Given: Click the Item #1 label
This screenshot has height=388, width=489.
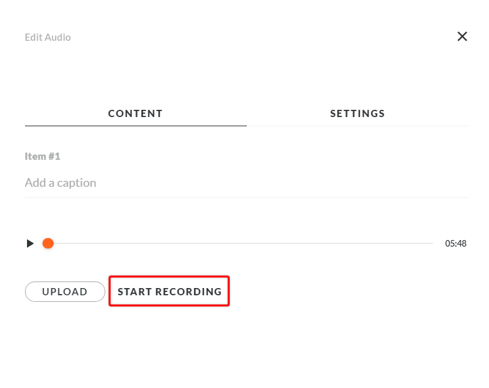Looking at the screenshot, I should [42, 157].
